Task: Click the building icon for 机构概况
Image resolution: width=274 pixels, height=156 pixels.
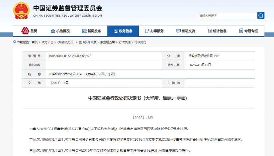Action: [x=53, y=31]
